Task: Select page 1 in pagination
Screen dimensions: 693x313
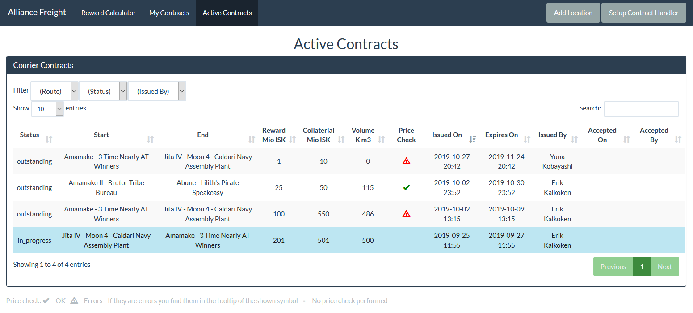Action: pos(642,266)
